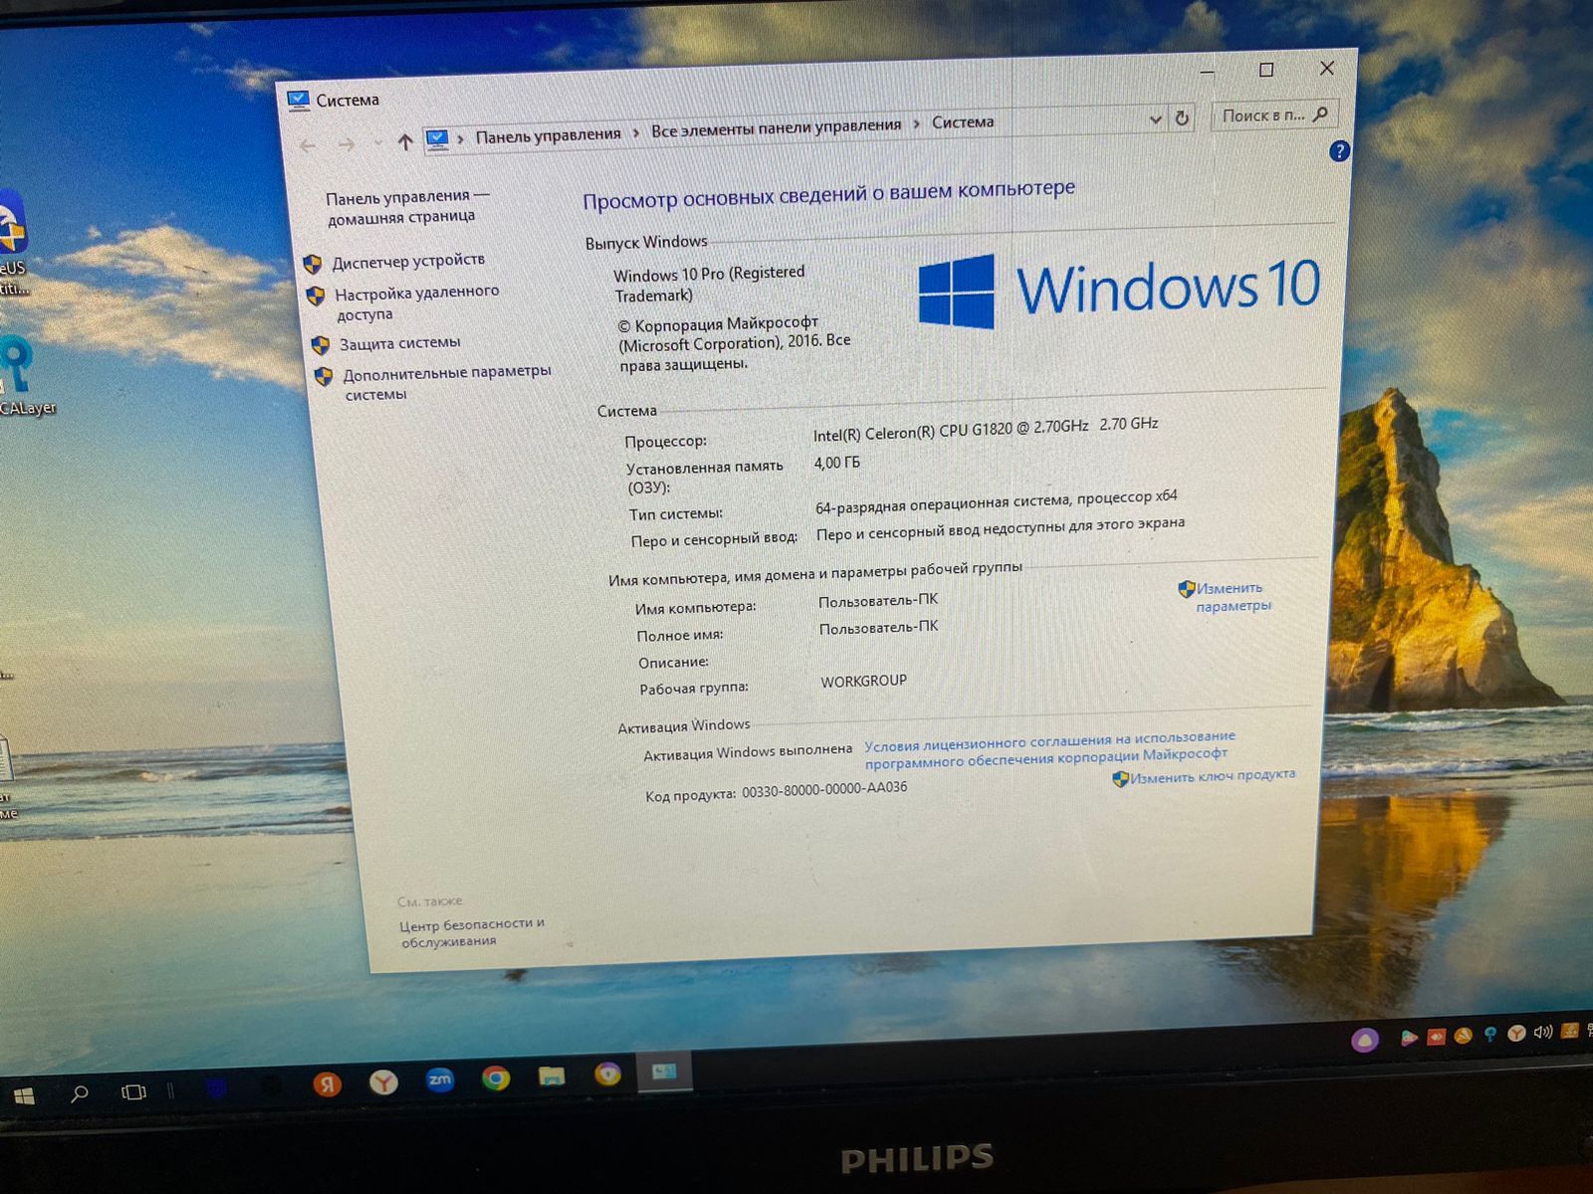Click the Система window title icon

[x=298, y=100]
